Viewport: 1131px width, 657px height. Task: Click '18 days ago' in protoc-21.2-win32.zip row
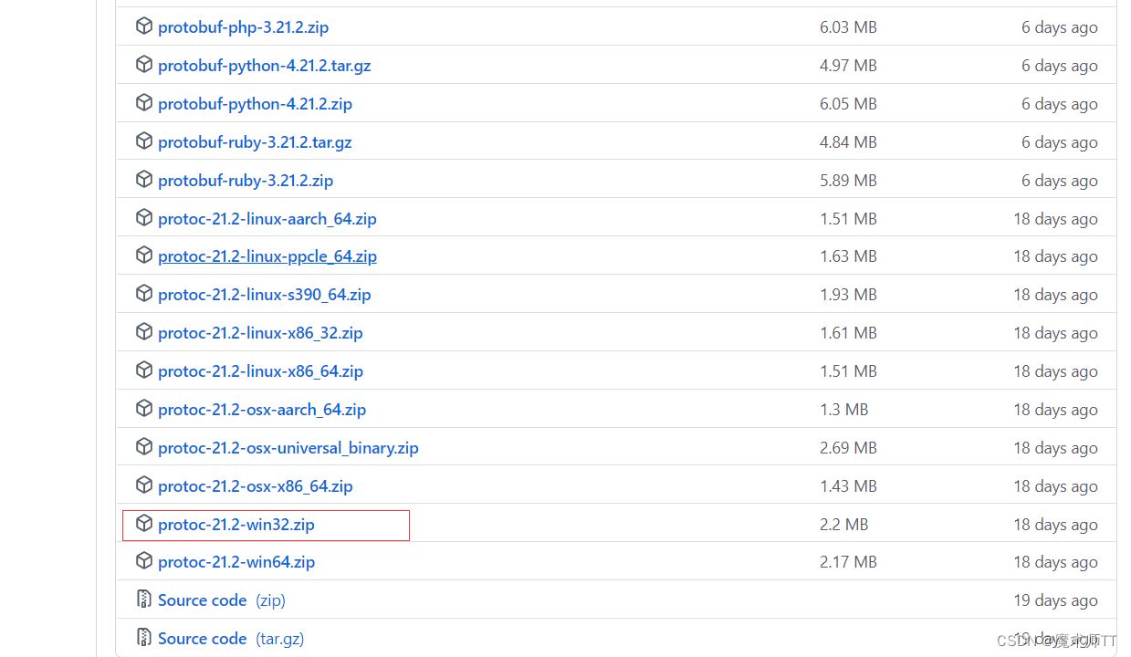coord(1055,525)
